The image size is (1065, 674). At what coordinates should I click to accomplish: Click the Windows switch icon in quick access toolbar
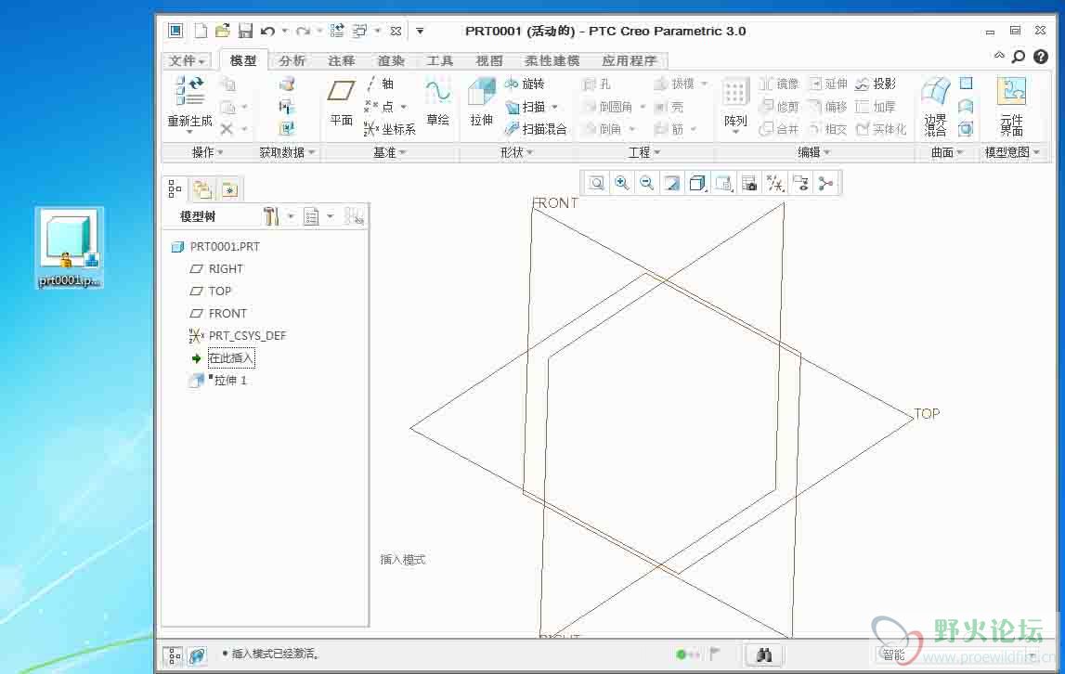359,31
